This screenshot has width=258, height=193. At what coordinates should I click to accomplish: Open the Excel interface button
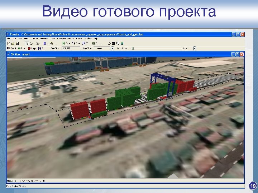click(x=66, y=44)
